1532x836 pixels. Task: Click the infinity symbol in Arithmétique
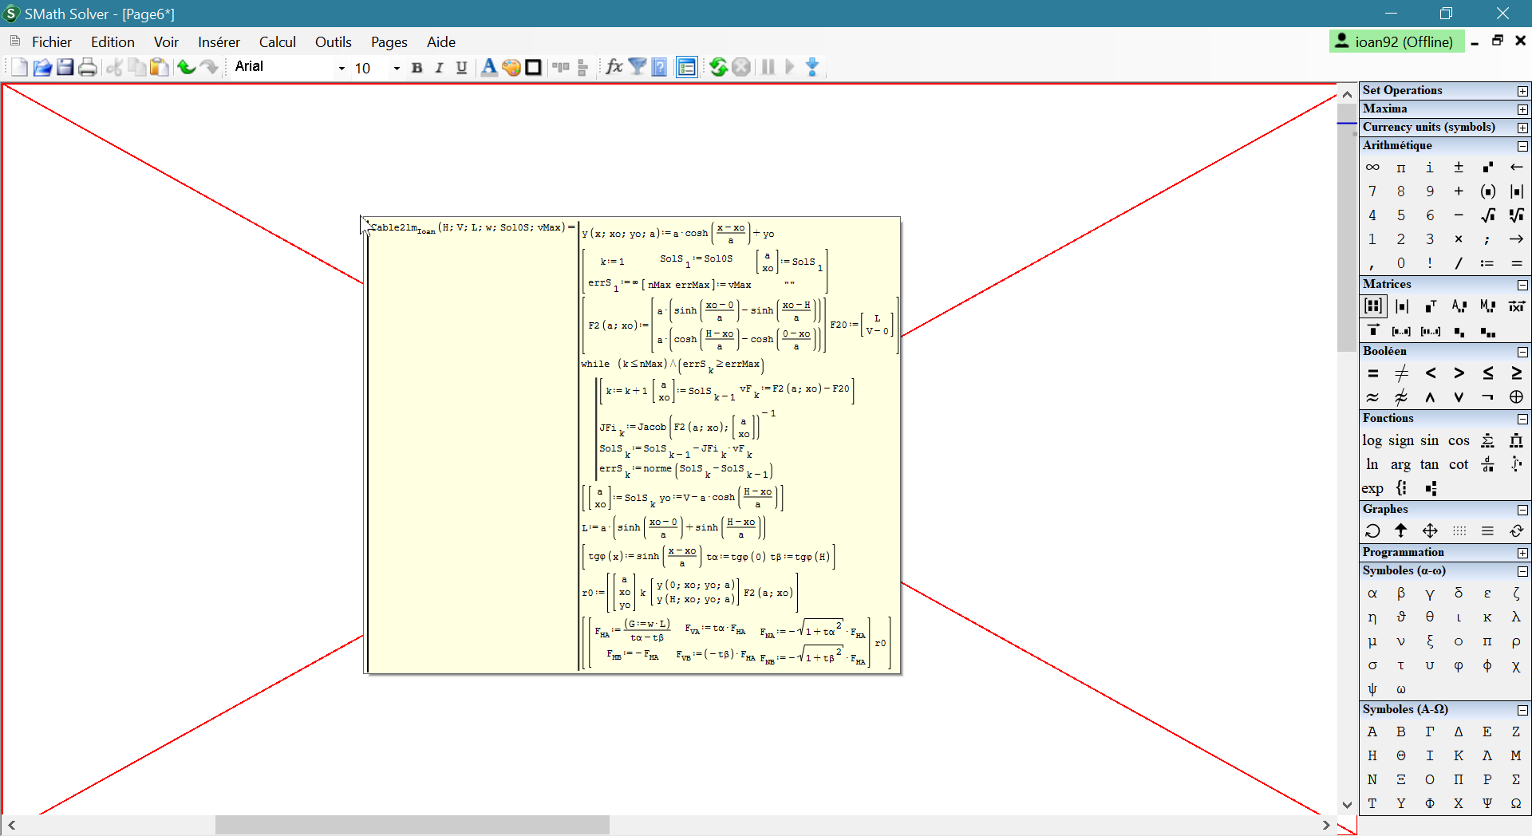(x=1372, y=168)
